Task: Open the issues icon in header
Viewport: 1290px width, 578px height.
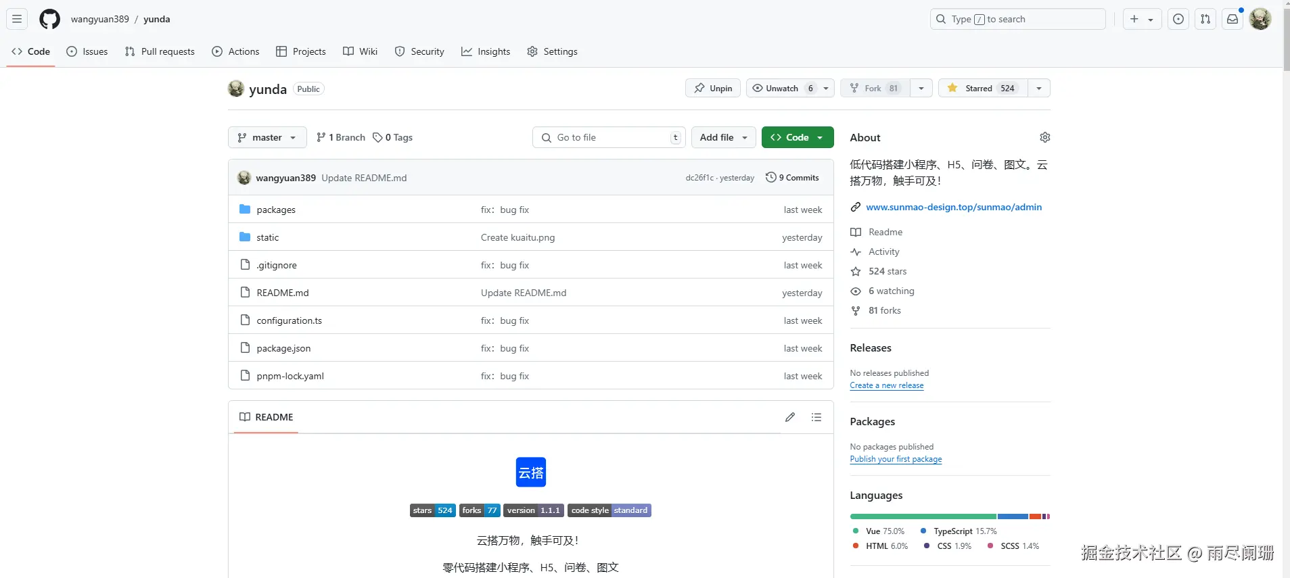Action: [1178, 19]
